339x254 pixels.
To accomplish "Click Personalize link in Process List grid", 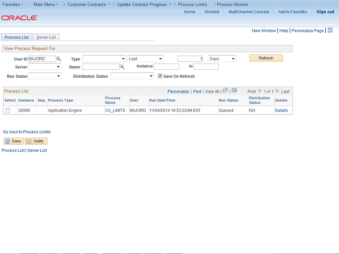I will (178, 92).
